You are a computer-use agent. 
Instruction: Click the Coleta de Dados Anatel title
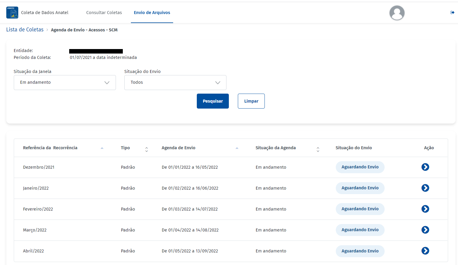(x=45, y=13)
